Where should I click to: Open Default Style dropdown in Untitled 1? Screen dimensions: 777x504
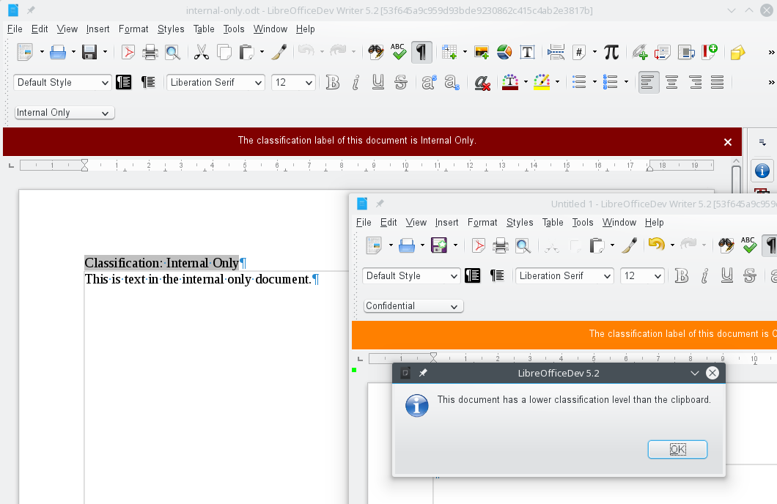coord(454,276)
